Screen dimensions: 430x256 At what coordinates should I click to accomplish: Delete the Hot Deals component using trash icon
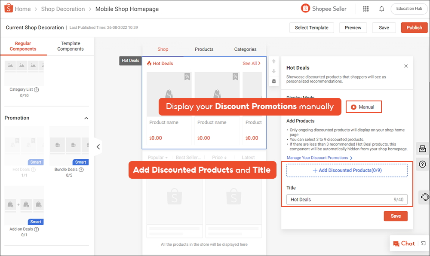click(273, 80)
